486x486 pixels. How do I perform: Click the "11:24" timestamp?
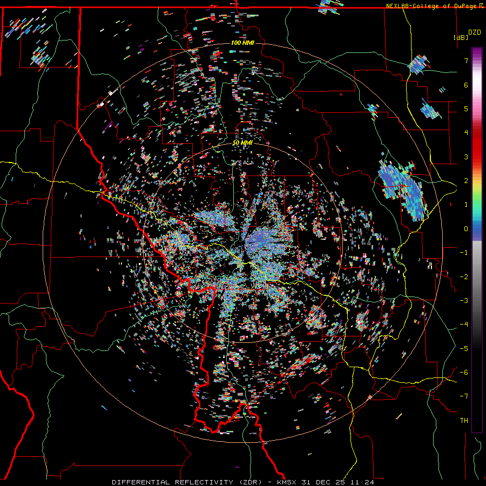pos(362,482)
